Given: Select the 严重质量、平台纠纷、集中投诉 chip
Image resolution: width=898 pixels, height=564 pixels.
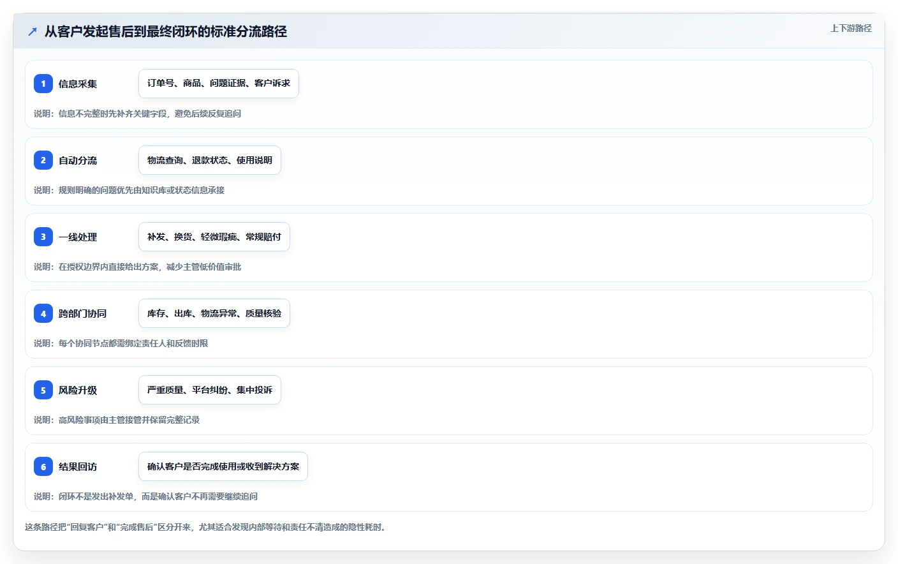Looking at the screenshot, I should pyautogui.click(x=210, y=390).
